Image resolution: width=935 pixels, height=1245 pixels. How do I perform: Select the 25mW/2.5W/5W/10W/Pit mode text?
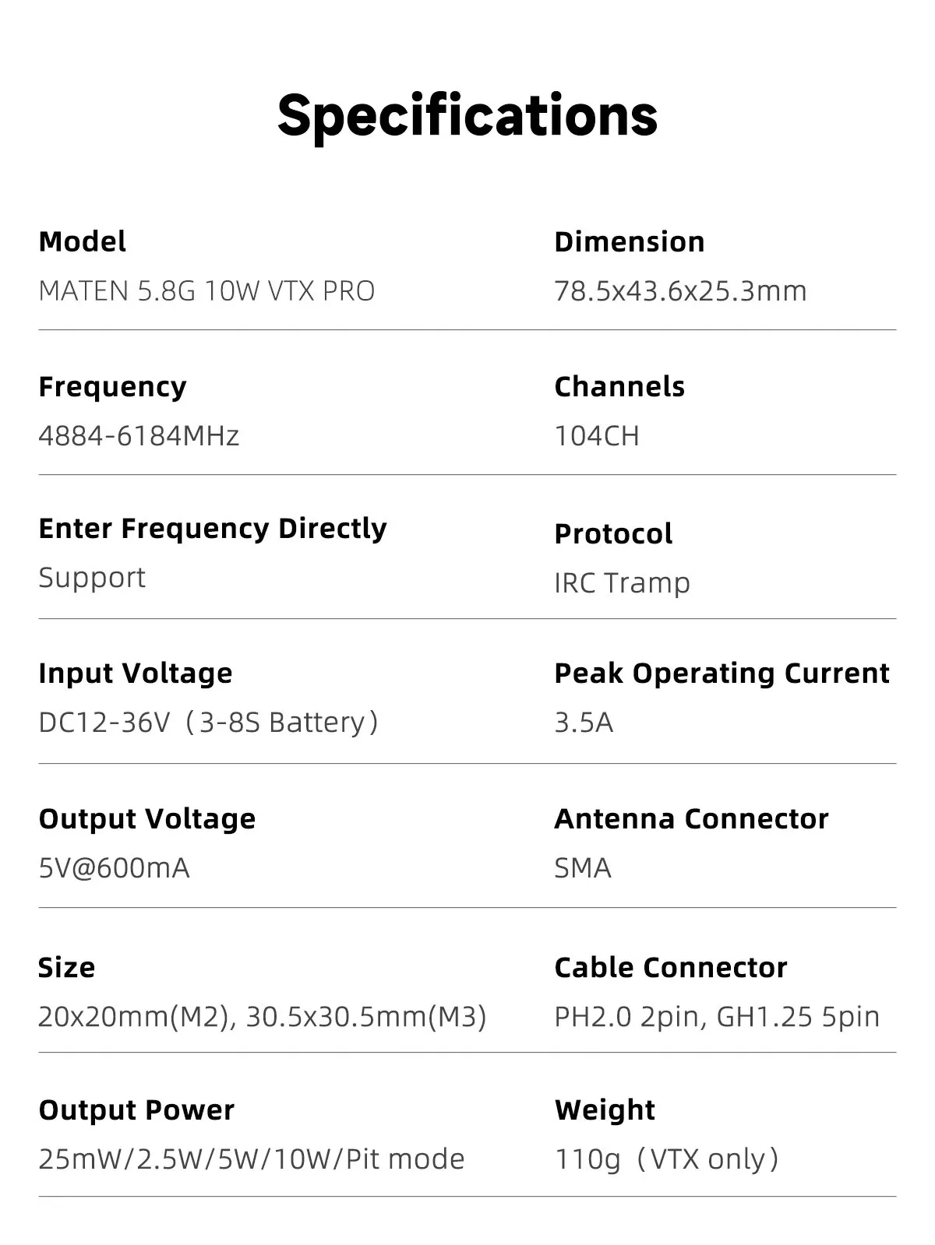pos(251,1159)
